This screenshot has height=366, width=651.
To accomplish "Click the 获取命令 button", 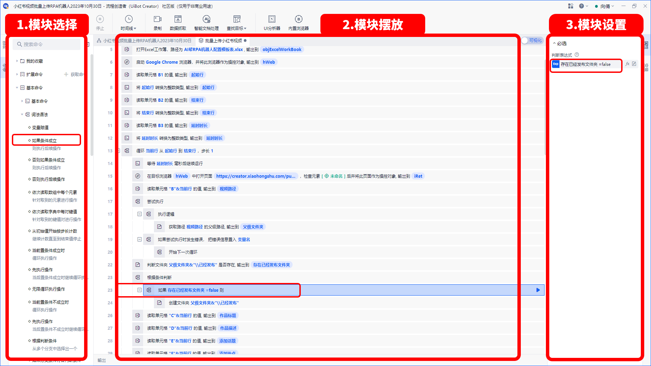I will click(x=74, y=74).
